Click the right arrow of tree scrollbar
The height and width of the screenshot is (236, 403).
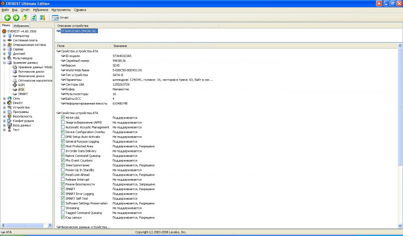(50, 225)
